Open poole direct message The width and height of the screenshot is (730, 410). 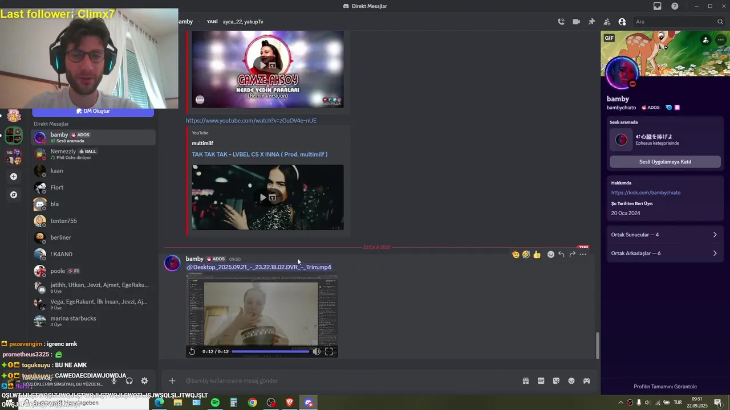pos(93,271)
